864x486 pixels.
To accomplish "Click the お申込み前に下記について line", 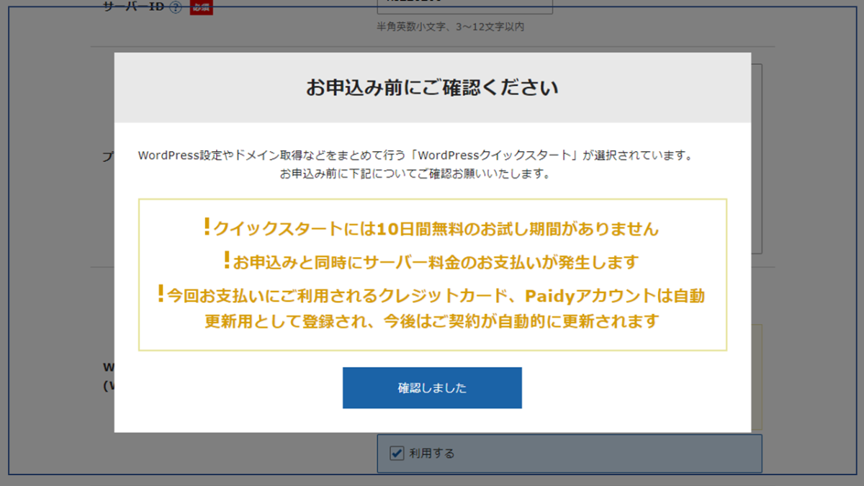I will (x=415, y=174).
